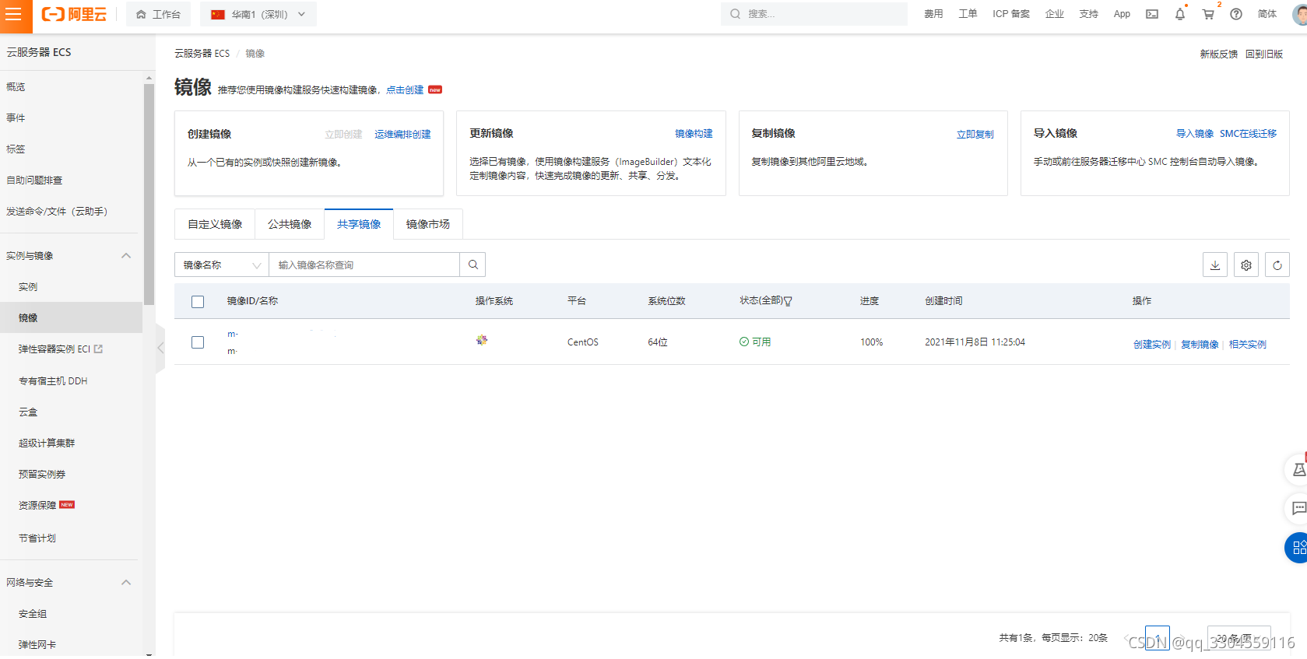Open the 支持 menu
The height and width of the screenshot is (659, 1307).
pos(1089,14)
